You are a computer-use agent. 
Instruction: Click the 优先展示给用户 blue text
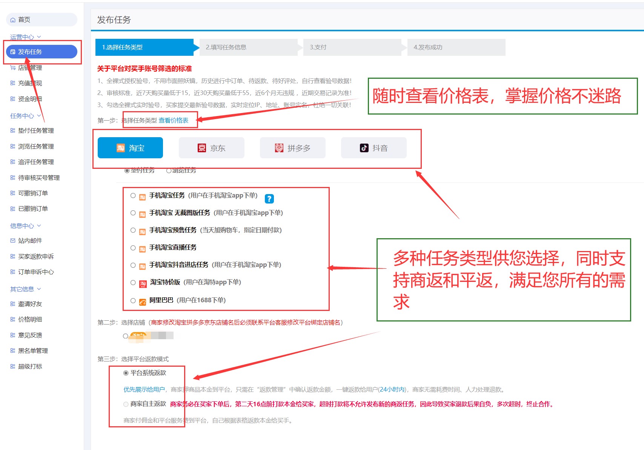pyautogui.click(x=144, y=390)
